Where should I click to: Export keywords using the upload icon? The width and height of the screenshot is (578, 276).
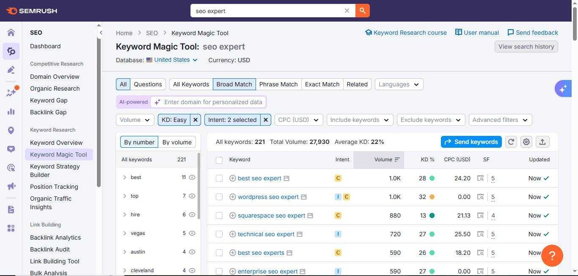click(542, 142)
